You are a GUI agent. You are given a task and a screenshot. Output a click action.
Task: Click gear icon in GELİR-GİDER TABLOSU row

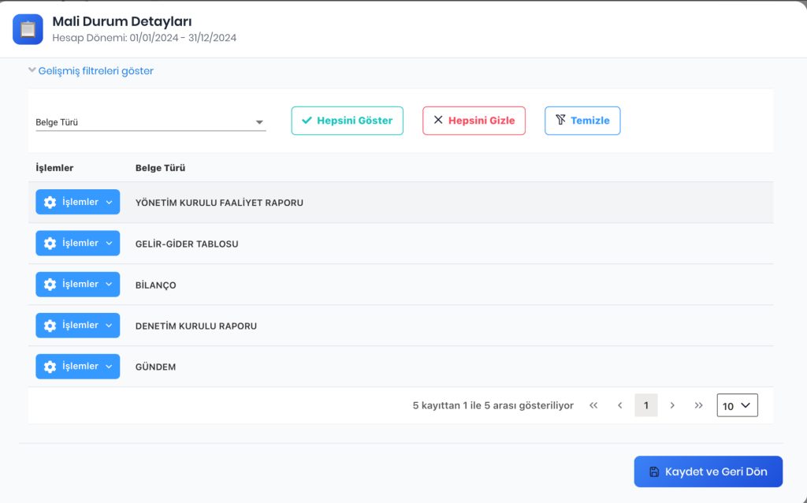(x=50, y=243)
